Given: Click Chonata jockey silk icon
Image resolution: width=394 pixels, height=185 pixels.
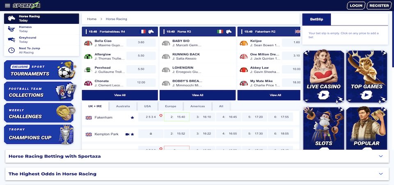Looking at the screenshot, I should pyautogui.click(x=88, y=83).
